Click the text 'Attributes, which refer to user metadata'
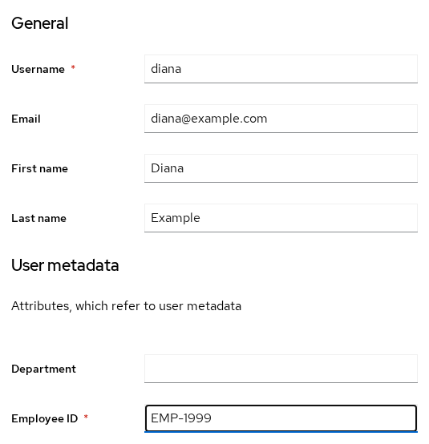 tap(127, 306)
